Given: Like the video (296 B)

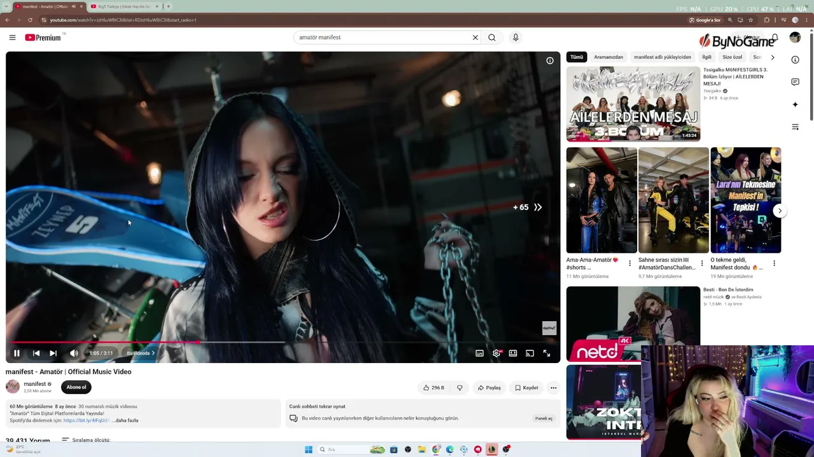Looking at the screenshot, I should coord(434,388).
